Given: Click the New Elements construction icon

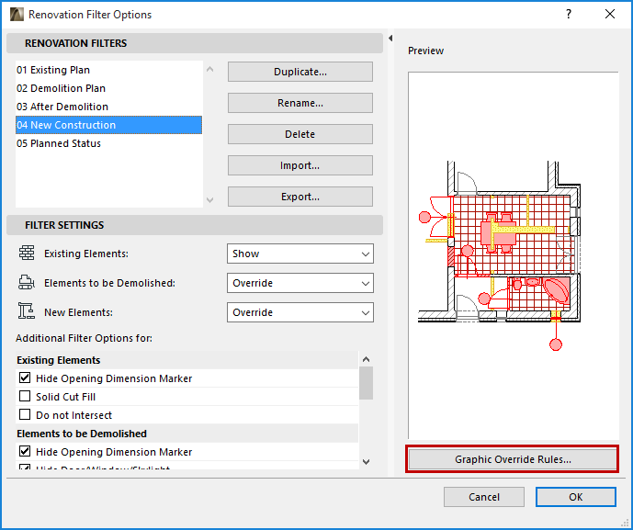Looking at the screenshot, I should tap(27, 311).
